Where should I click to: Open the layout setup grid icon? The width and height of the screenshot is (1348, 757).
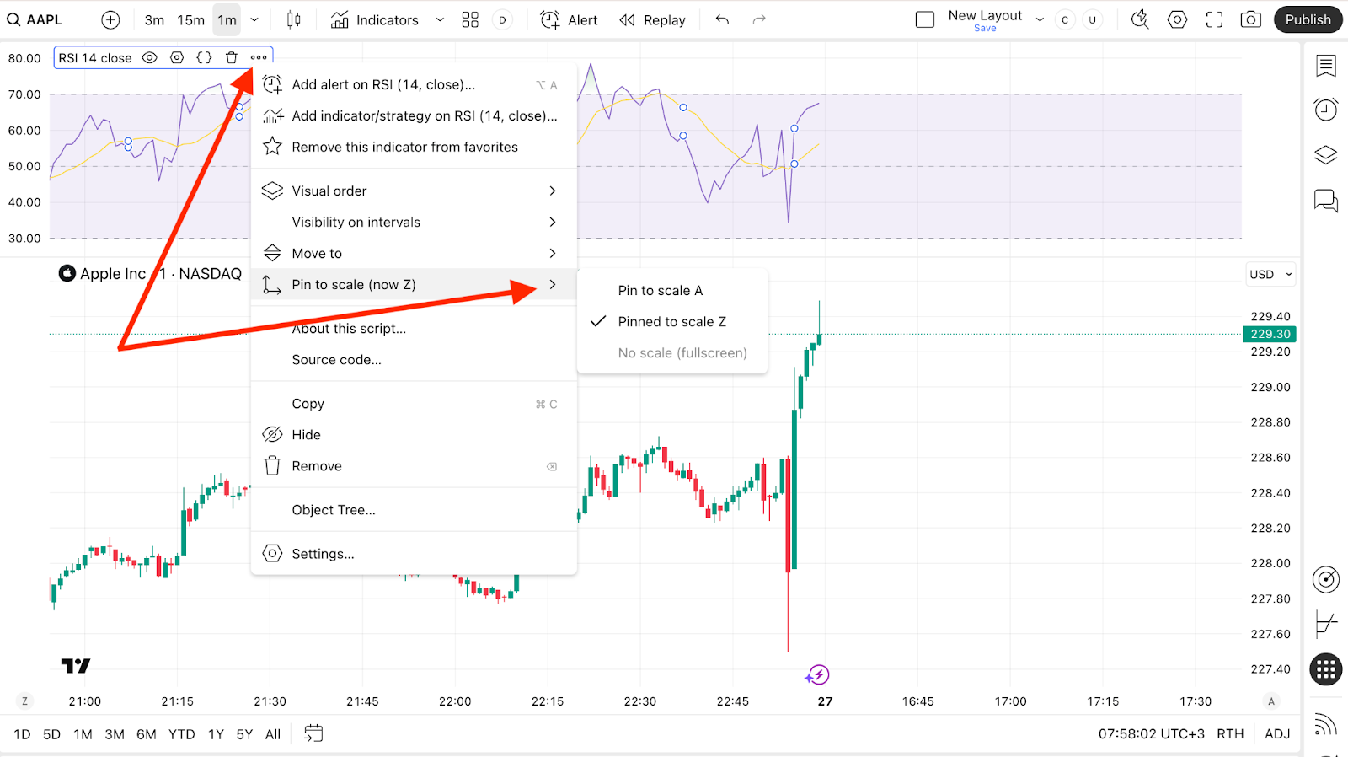(470, 20)
